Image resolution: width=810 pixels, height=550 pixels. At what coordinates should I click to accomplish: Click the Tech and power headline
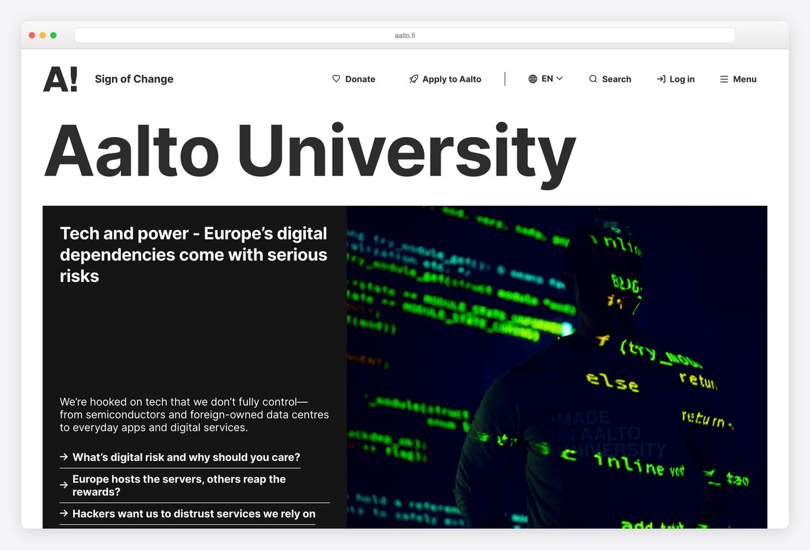pyautogui.click(x=194, y=254)
